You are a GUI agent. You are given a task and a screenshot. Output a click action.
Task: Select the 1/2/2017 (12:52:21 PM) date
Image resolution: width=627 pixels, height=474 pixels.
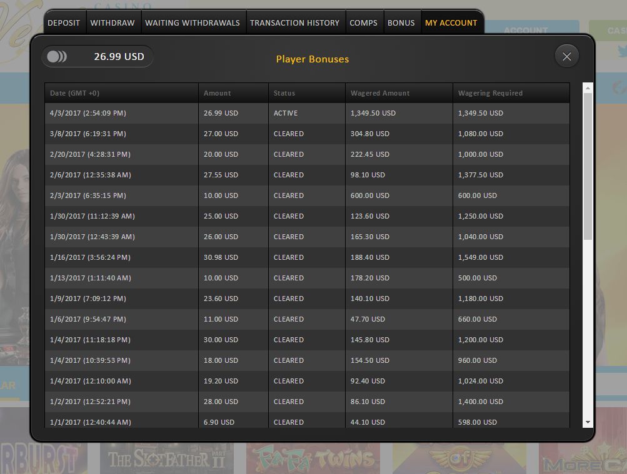click(90, 402)
